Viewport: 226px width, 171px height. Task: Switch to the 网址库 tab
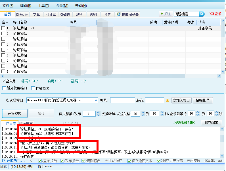[51, 15]
